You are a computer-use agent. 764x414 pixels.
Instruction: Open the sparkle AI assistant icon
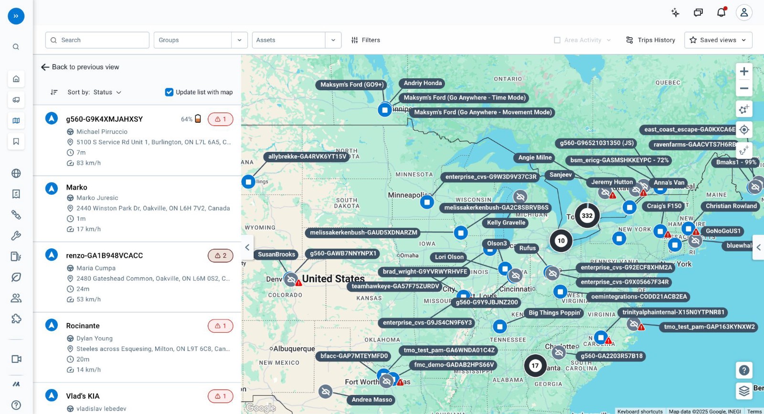tap(675, 12)
